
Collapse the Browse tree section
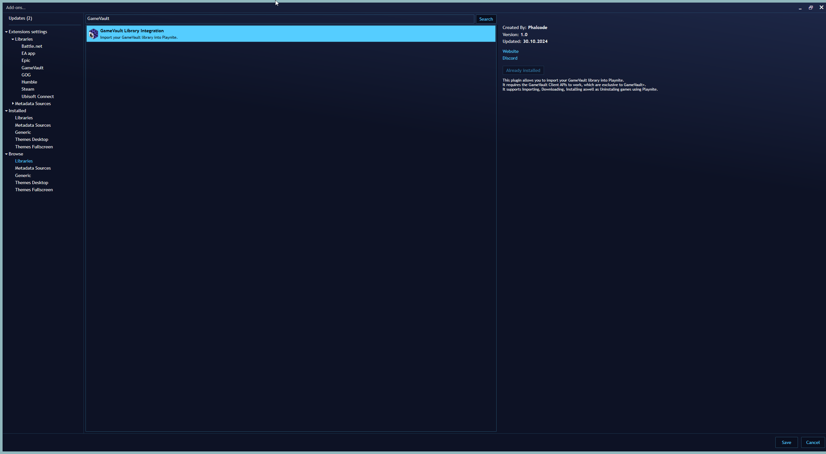tap(6, 154)
